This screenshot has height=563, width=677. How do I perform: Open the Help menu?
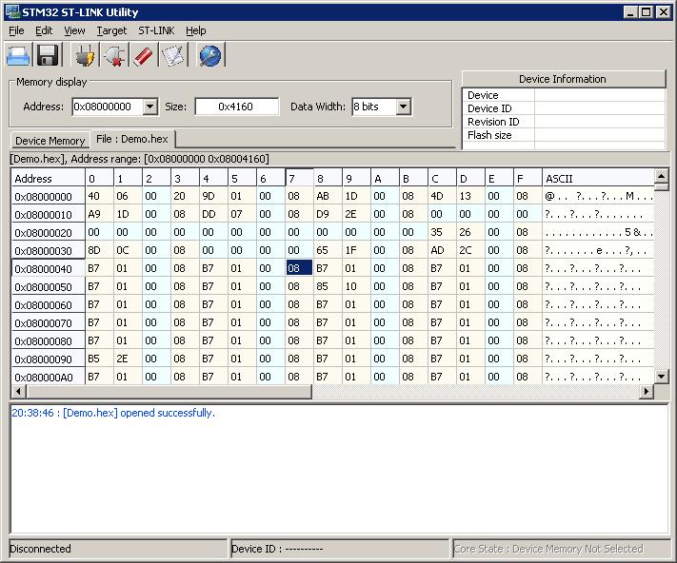(195, 30)
